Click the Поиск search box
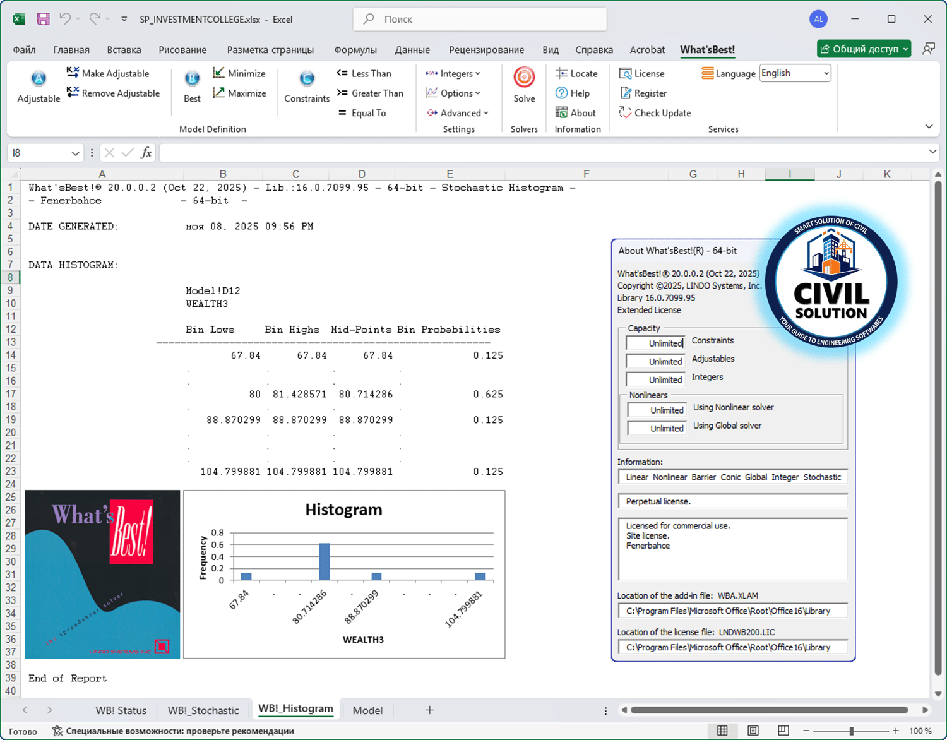947x740 pixels. point(480,19)
